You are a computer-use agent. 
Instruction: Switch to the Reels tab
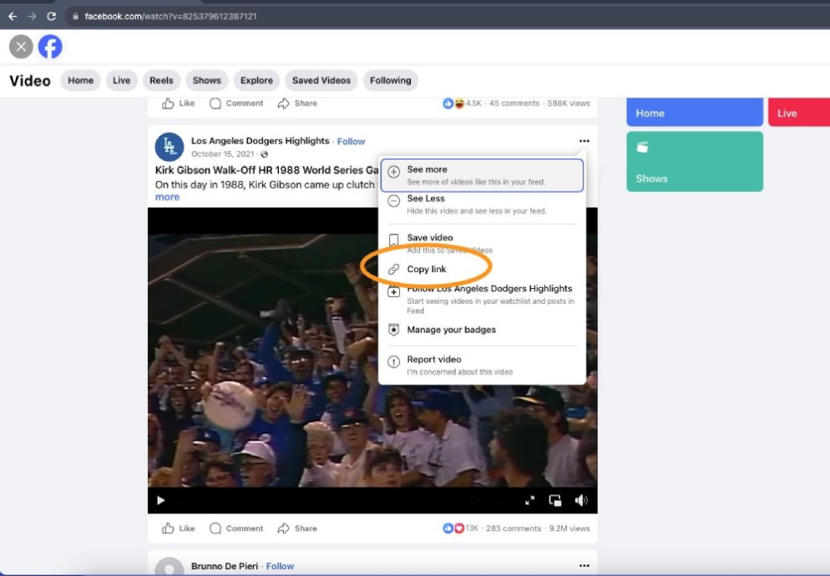click(x=162, y=80)
